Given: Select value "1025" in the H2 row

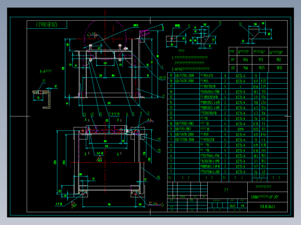Looking at the screenshot, I should [262, 68].
